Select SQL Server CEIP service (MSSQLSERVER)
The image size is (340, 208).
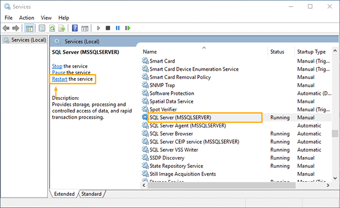[236, 142]
